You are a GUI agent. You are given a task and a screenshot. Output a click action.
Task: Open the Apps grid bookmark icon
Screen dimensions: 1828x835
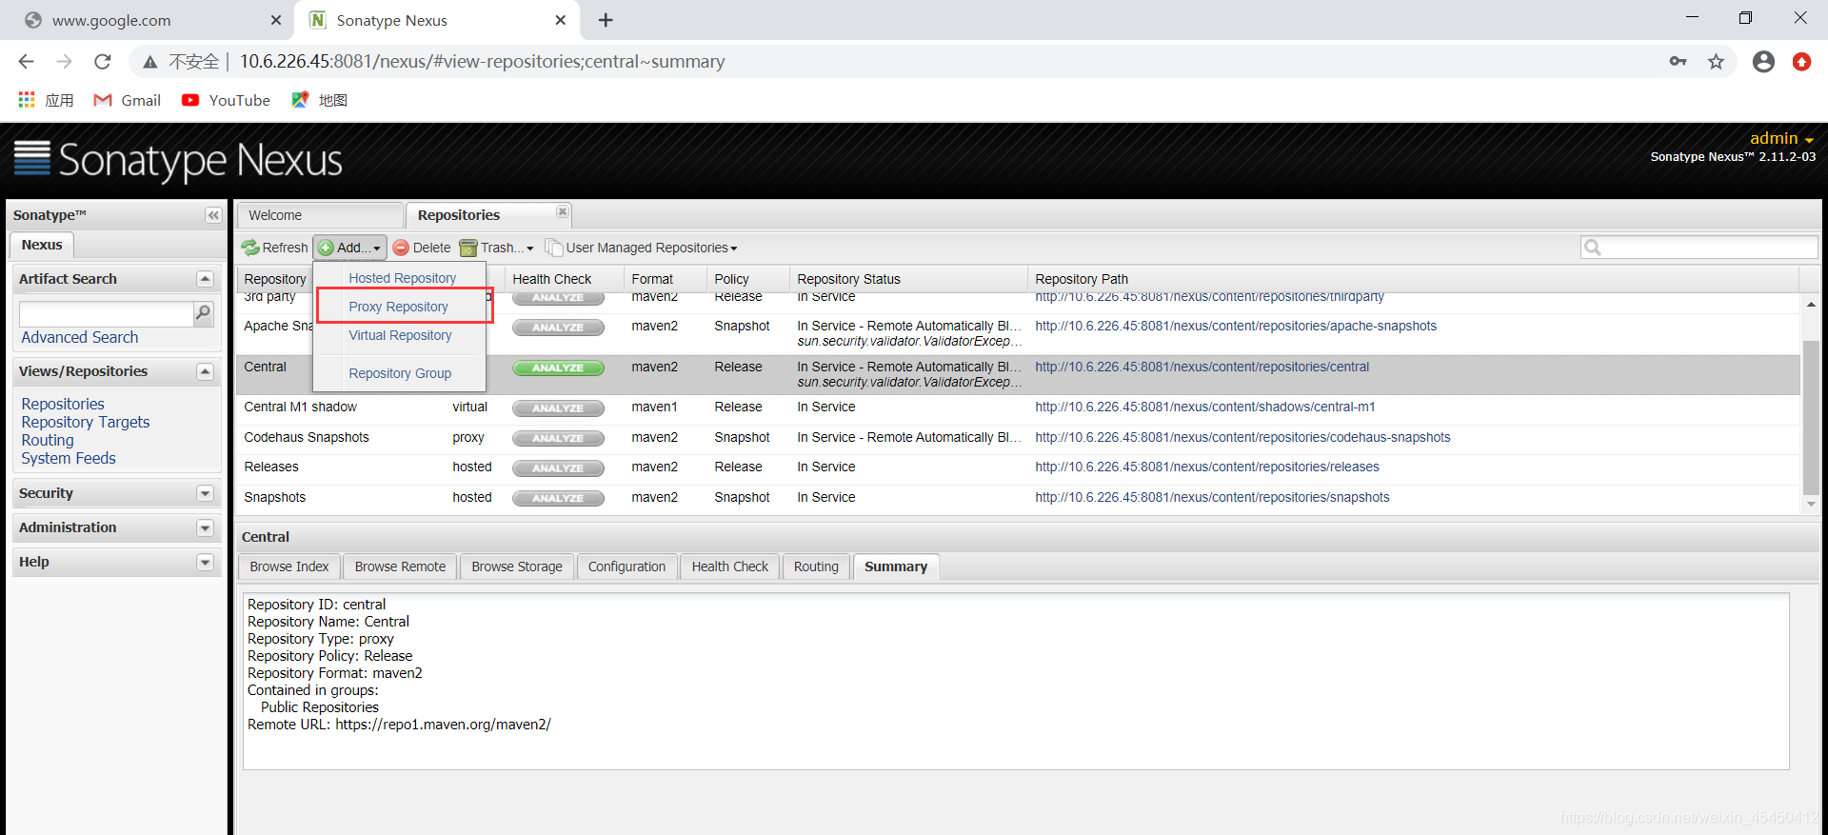pos(27,100)
